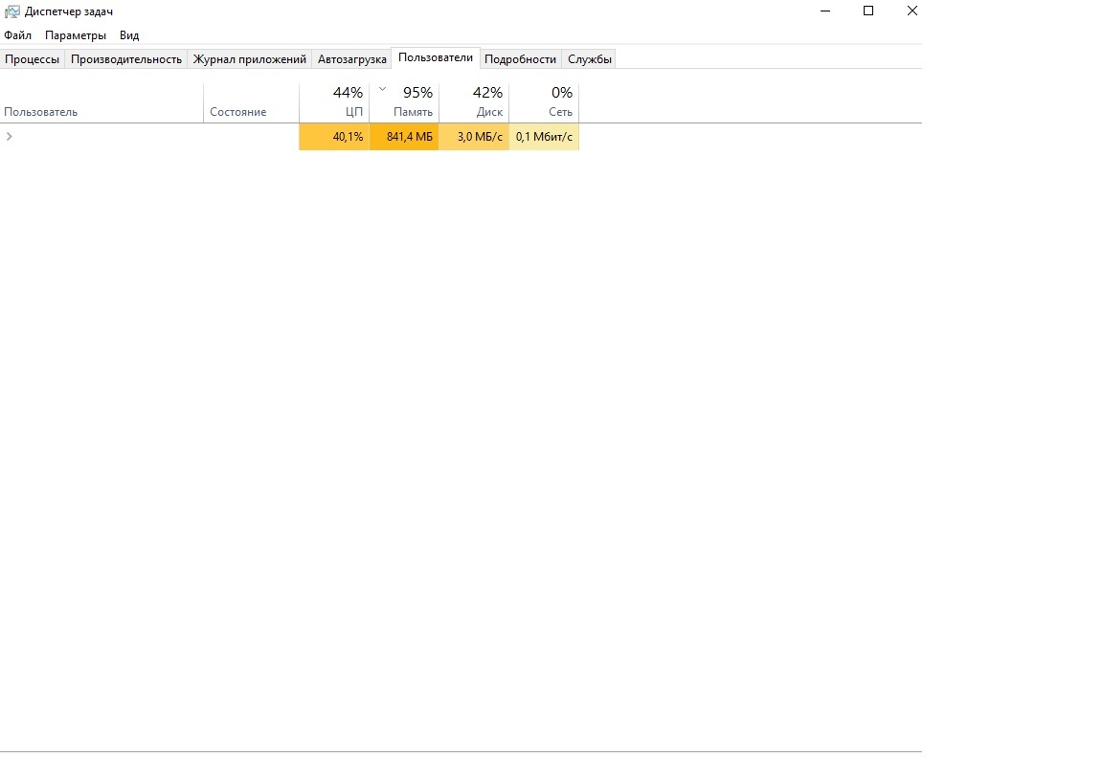Select the Пользователи tab
This screenshot has height=758, width=1103.
tap(436, 57)
